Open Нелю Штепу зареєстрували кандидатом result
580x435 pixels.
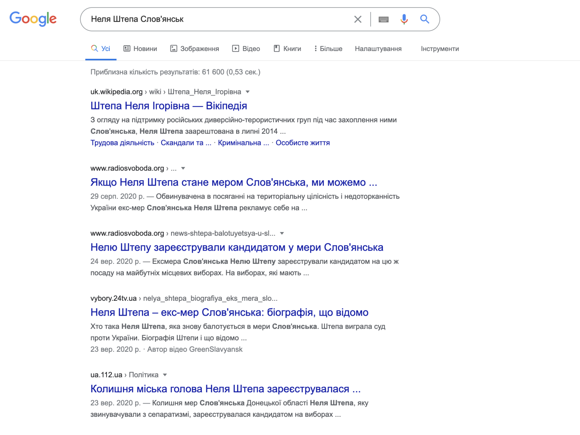click(x=237, y=247)
